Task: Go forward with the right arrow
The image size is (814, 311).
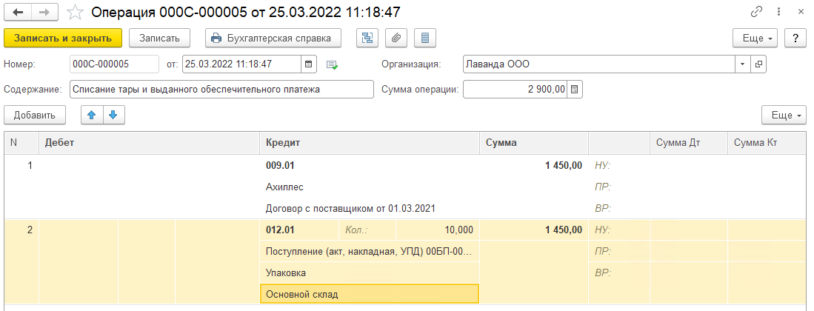Action: [44, 11]
